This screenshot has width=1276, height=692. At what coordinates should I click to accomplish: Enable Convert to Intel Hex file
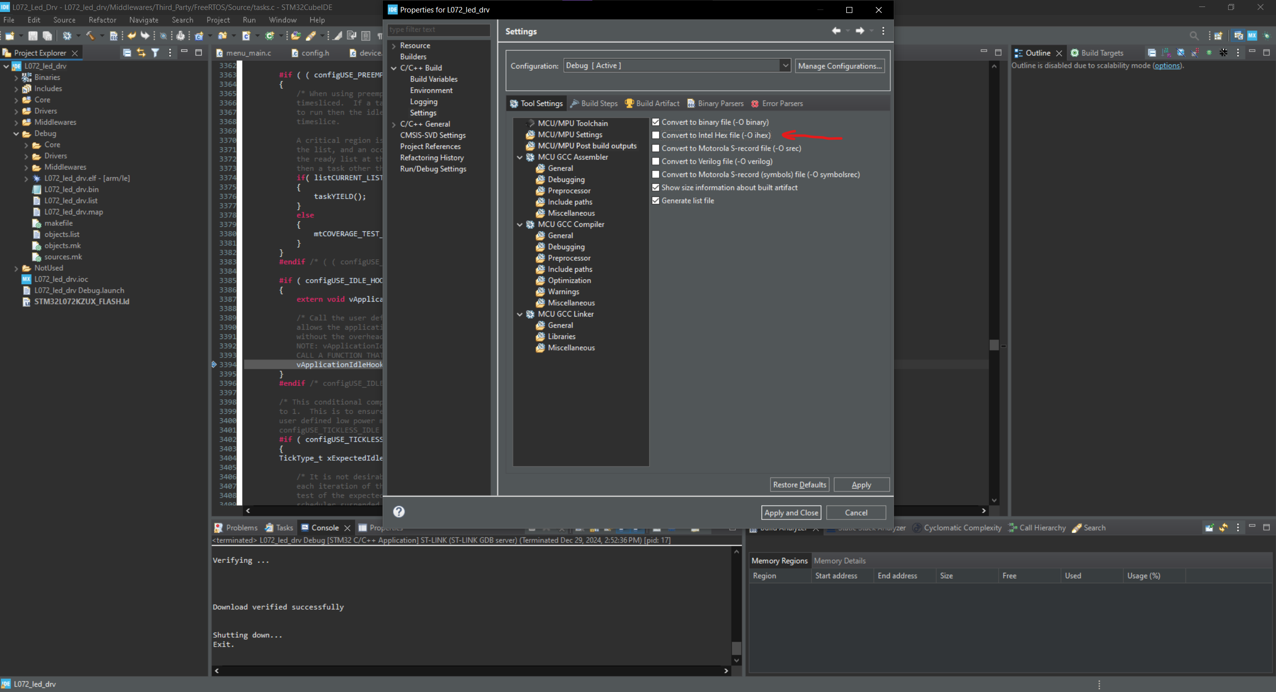(x=656, y=135)
